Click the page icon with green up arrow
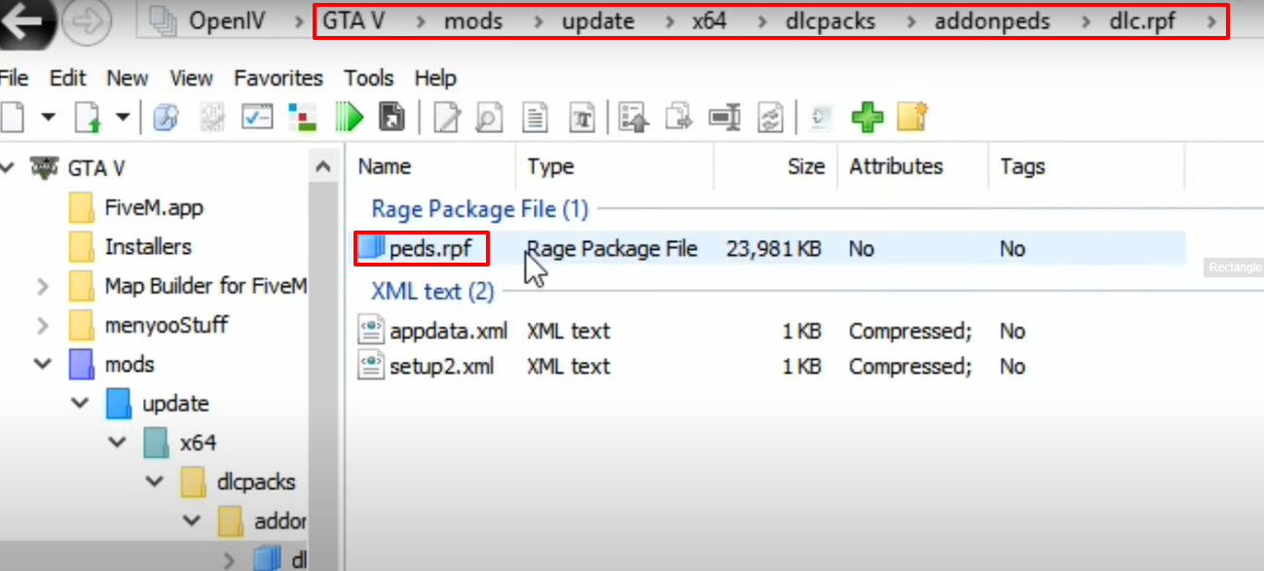The image size is (1264, 571). [89, 118]
